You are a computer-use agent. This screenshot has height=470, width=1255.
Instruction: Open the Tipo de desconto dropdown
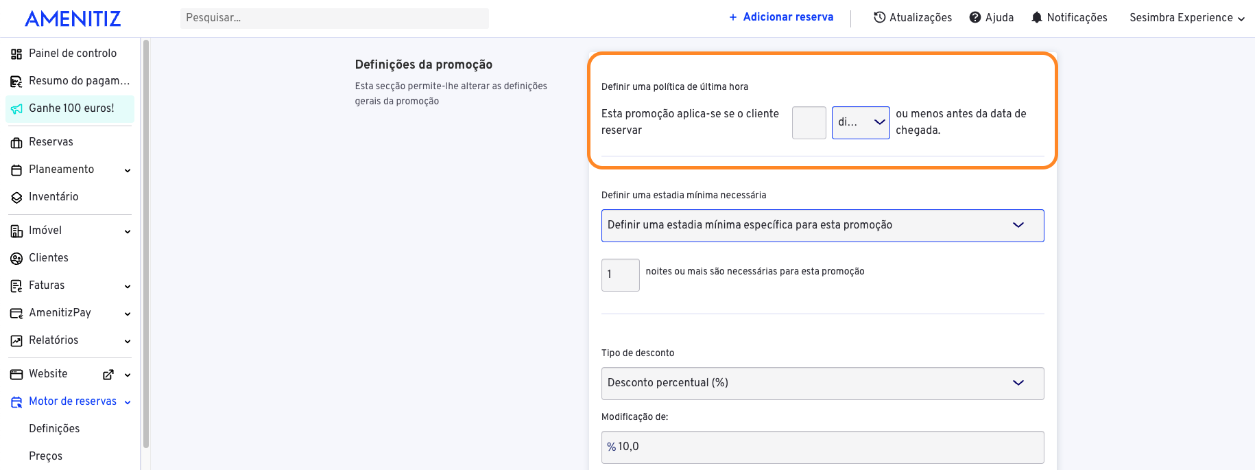pos(822,383)
